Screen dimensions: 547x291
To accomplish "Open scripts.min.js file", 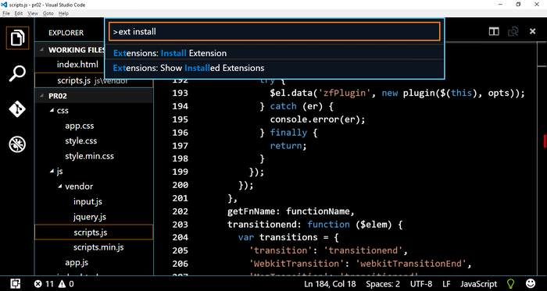I will point(98,247).
